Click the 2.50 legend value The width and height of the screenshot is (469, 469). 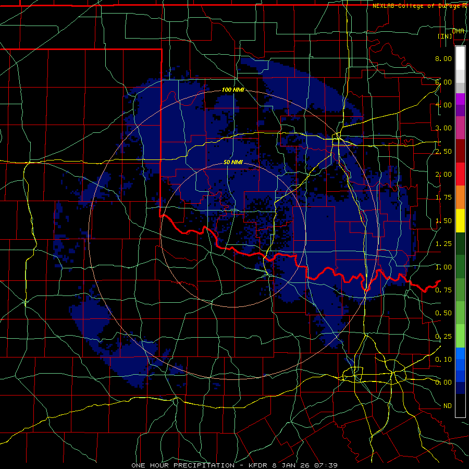click(x=443, y=151)
